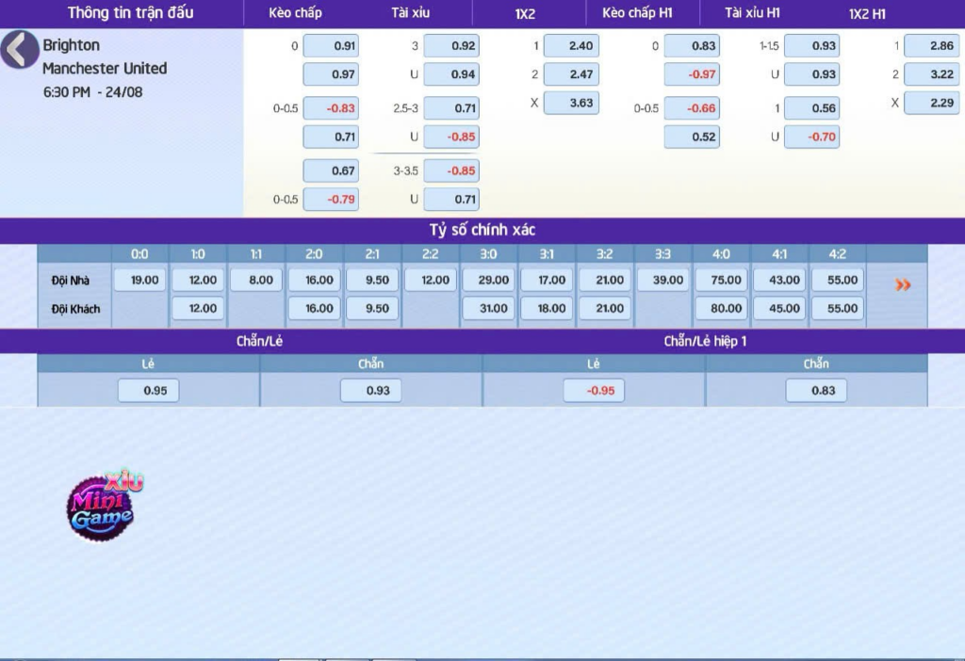Select away team 3:0 odds 31.00

pyautogui.click(x=489, y=308)
